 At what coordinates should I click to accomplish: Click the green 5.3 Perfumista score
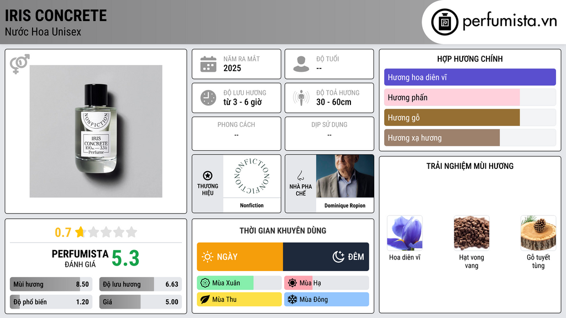(x=125, y=258)
